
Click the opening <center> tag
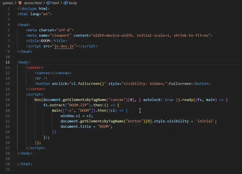(x=35, y=68)
